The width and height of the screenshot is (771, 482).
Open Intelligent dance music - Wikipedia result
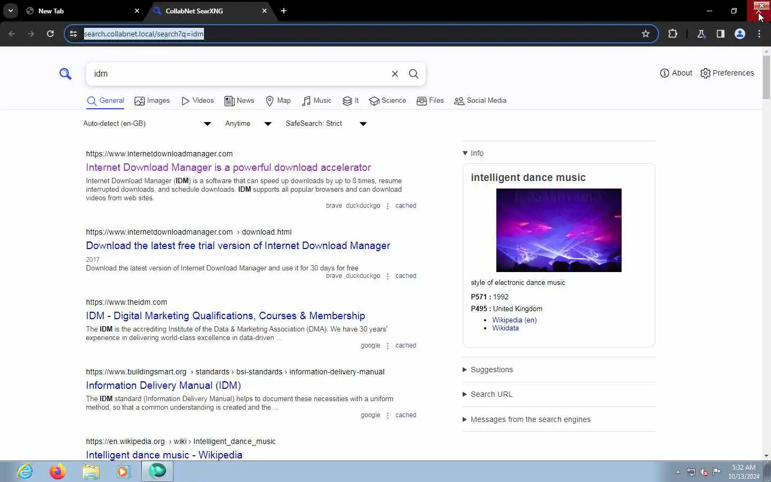[164, 455]
